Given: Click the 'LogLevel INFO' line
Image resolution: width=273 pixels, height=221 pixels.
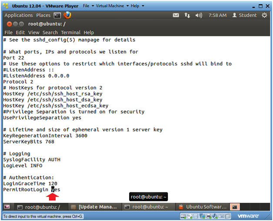Looking at the screenshot, I should pos(23,166).
